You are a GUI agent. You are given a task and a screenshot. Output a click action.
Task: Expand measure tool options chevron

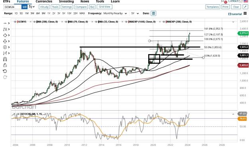point(9,53)
